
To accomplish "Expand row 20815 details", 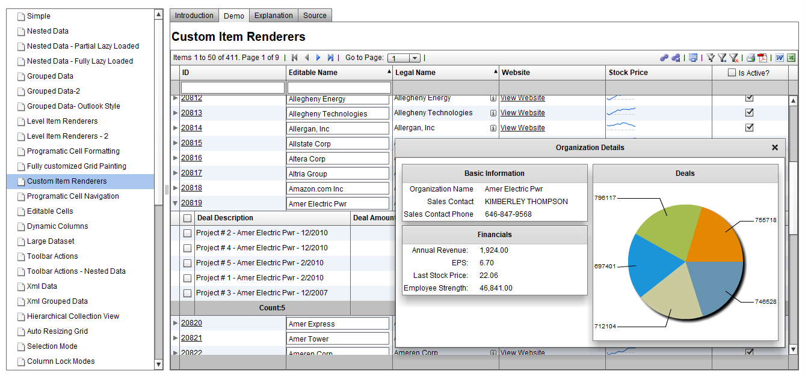I will (x=176, y=143).
